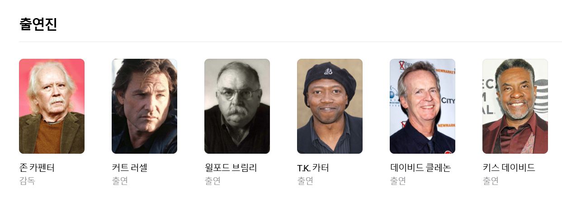Select the 출연 role under 키스 데이비드
This screenshot has width=562, height=203.
coord(491,181)
